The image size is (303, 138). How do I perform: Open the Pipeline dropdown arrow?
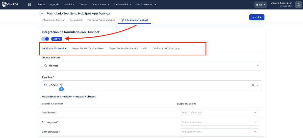click(x=258, y=85)
